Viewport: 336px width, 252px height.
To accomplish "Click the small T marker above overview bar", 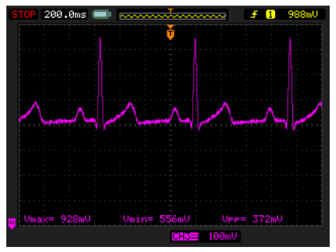I will coord(170,11).
